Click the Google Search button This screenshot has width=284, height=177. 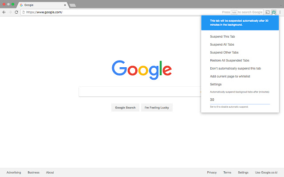pos(125,108)
